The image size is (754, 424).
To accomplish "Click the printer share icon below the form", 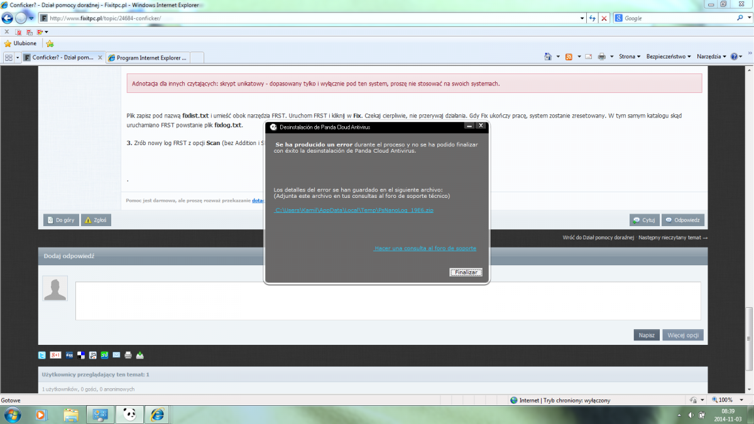I will tap(128, 355).
